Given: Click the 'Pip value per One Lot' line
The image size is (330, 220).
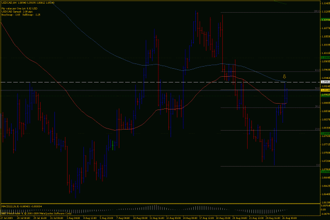Looking at the screenshot, I should [20, 8].
